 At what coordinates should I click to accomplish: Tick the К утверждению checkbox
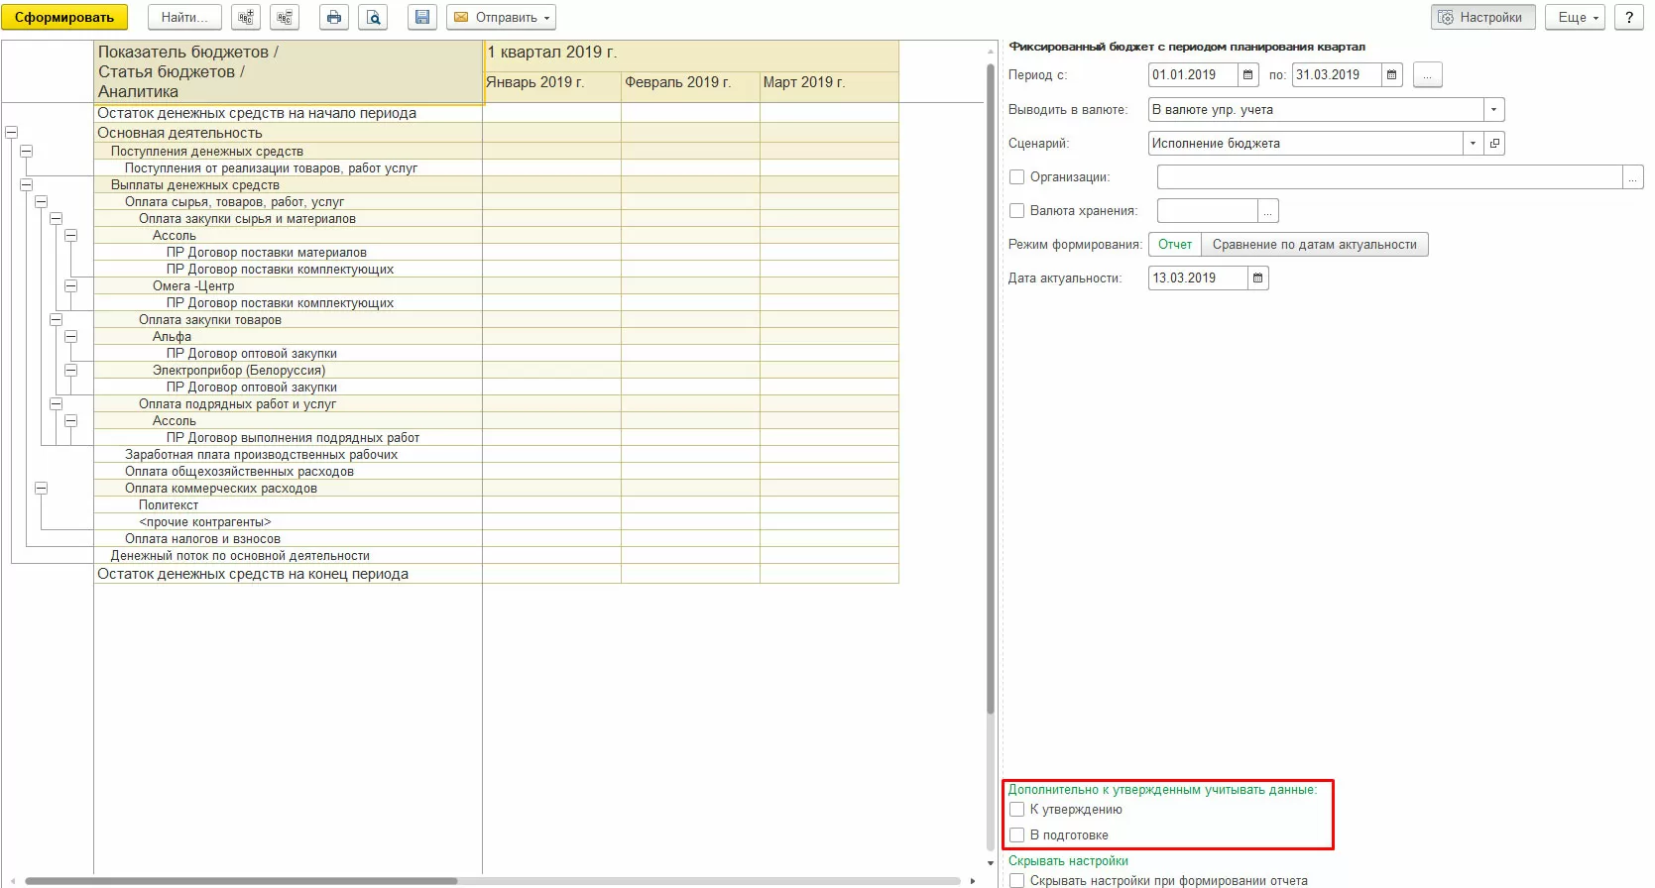click(x=1016, y=810)
